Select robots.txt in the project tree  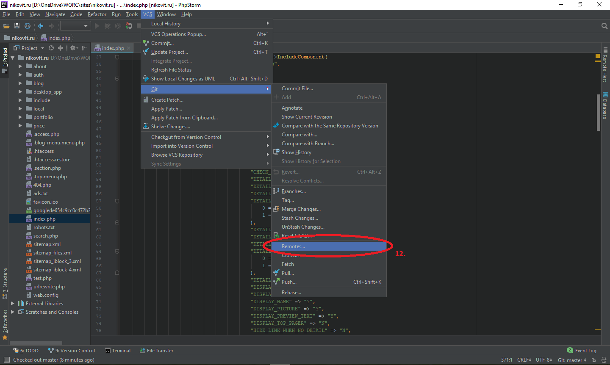pyautogui.click(x=44, y=227)
